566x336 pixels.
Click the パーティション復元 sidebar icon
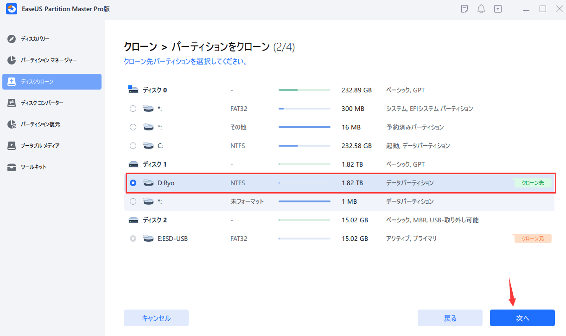(x=12, y=124)
